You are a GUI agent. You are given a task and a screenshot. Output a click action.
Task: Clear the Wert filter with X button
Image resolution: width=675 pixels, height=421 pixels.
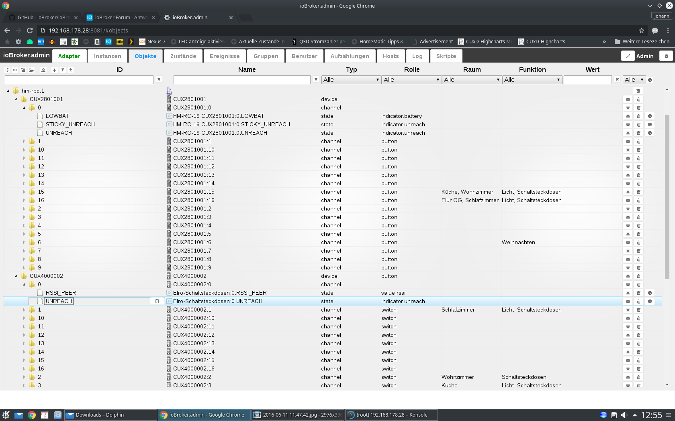coord(617,79)
